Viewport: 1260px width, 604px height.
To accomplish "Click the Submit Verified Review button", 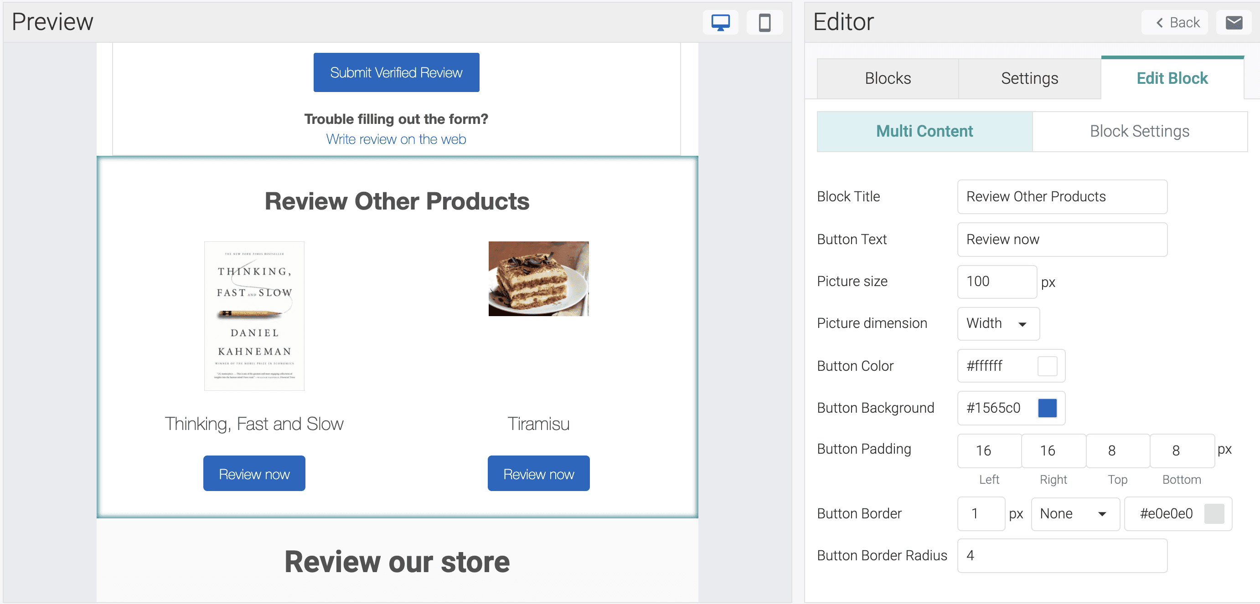I will pyautogui.click(x=396, y=72).
